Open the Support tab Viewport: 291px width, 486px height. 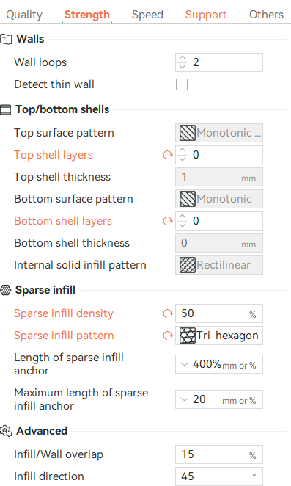point(206,15)
